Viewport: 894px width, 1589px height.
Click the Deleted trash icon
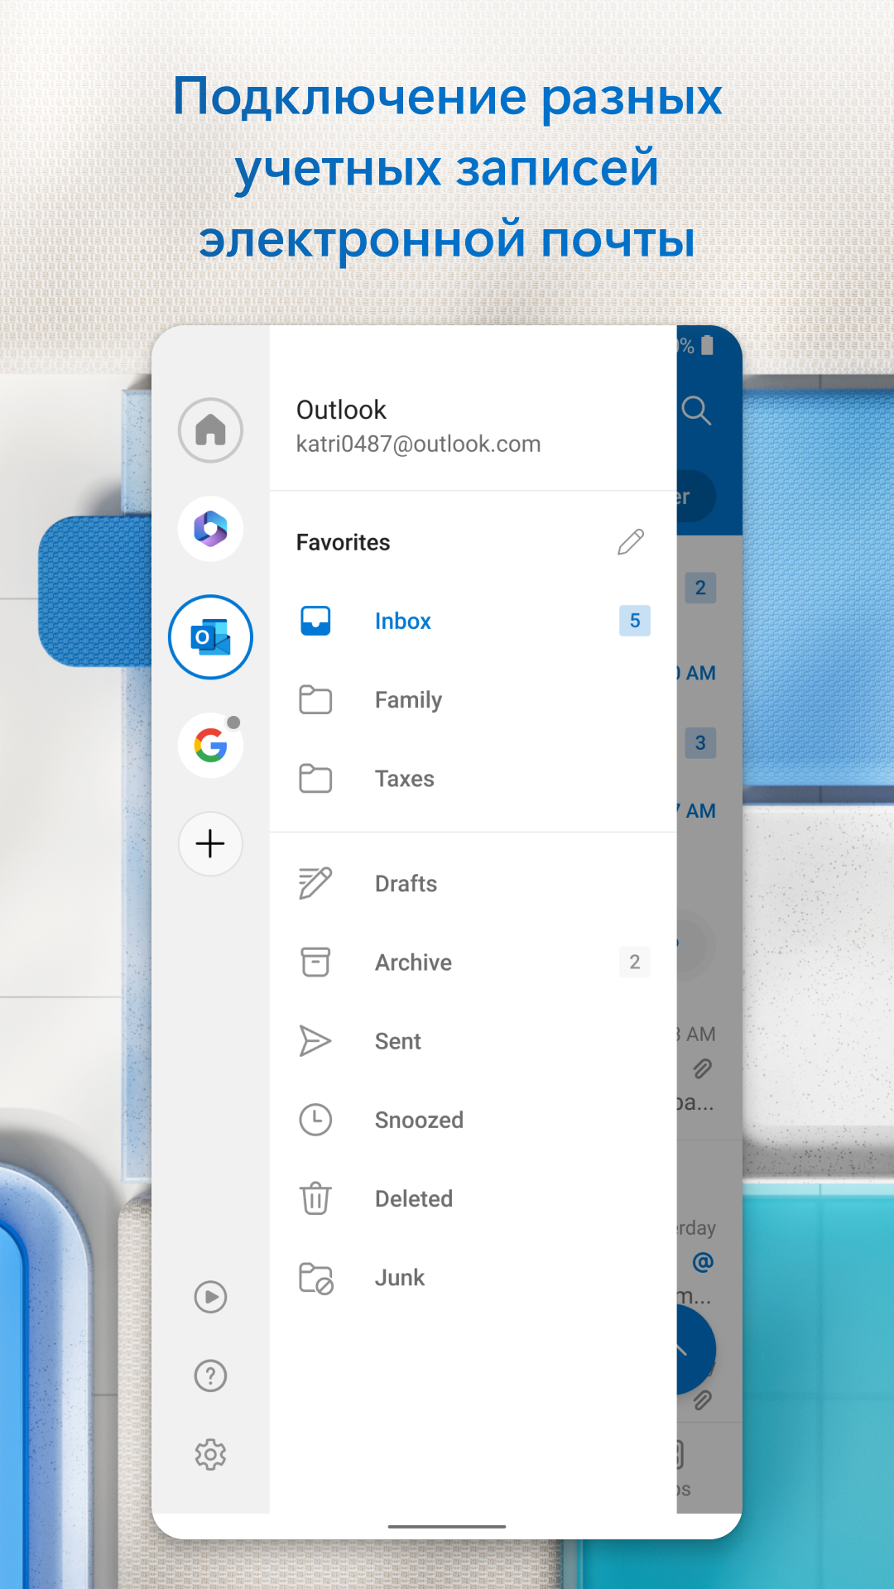[x=315, y=1198]
